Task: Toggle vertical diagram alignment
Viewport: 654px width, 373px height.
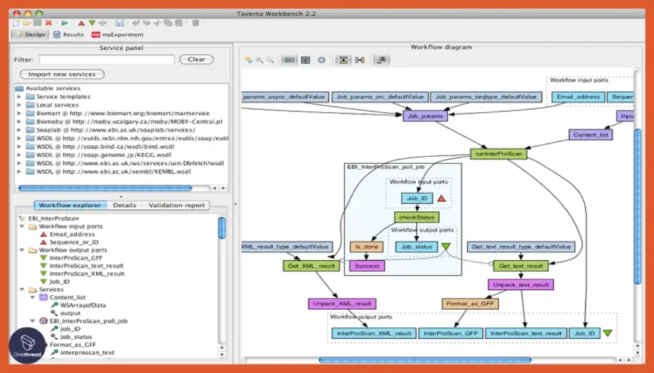Action: 343,60
